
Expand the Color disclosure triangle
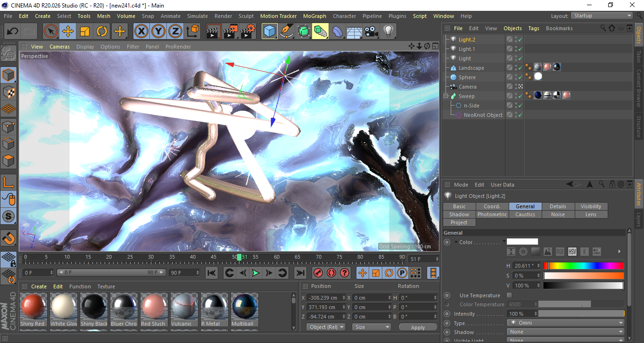(456, 242)
